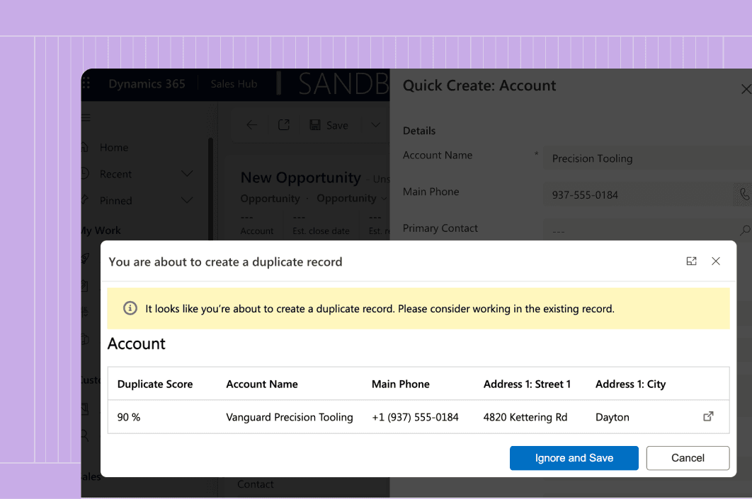This screenshot has width=752, height=499.
Task: Click Sales Hub app name
Action: (234, 84)
